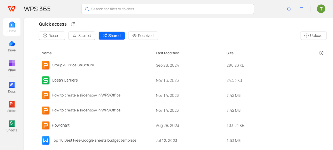Open Group 4- Price Structure presentation

click(x=73, y=65)
